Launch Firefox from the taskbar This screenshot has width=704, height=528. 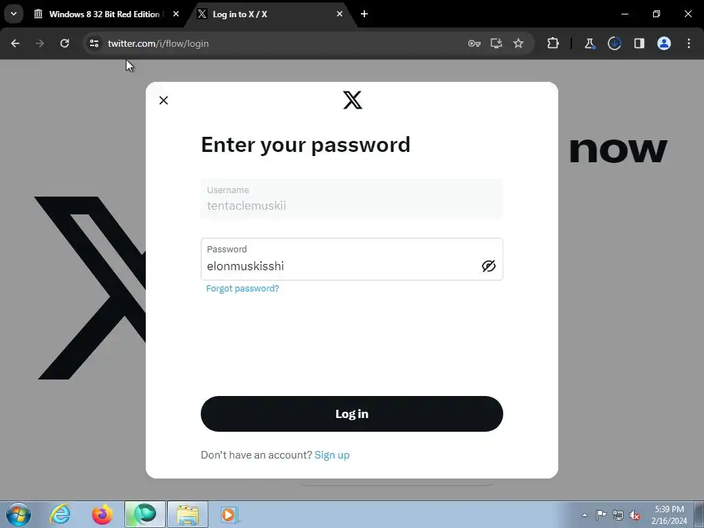point(102,514)
